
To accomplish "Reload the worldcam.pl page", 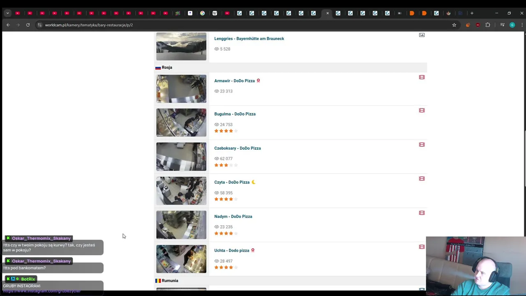I will pos(28,25).
